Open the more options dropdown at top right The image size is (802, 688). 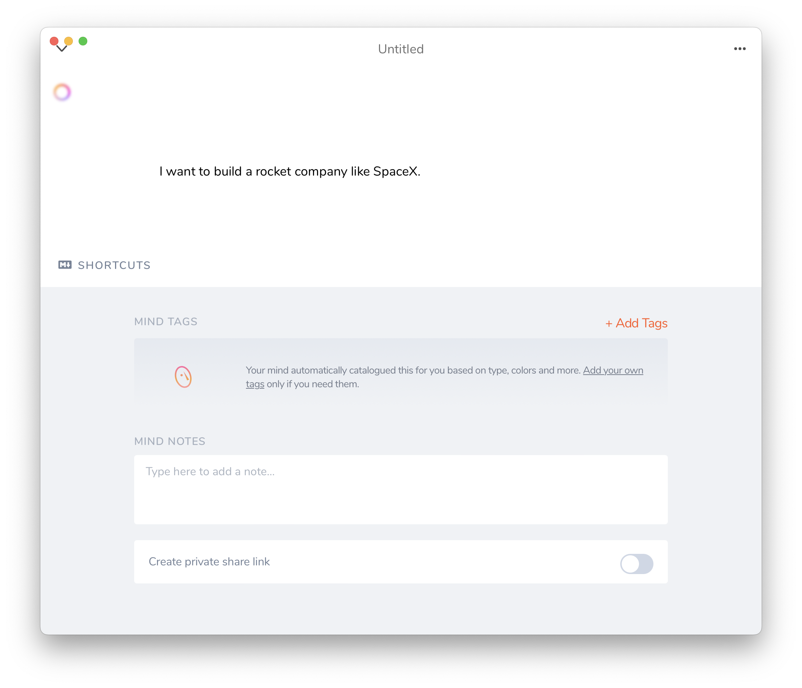(x=740, y=48)
